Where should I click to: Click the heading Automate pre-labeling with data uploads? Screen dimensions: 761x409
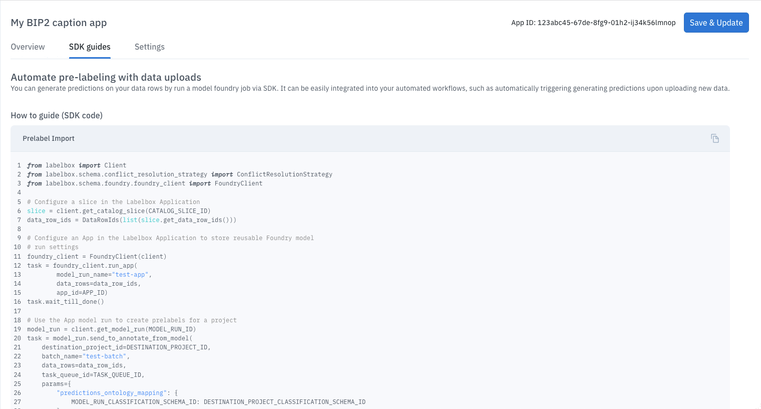[106, 77]
